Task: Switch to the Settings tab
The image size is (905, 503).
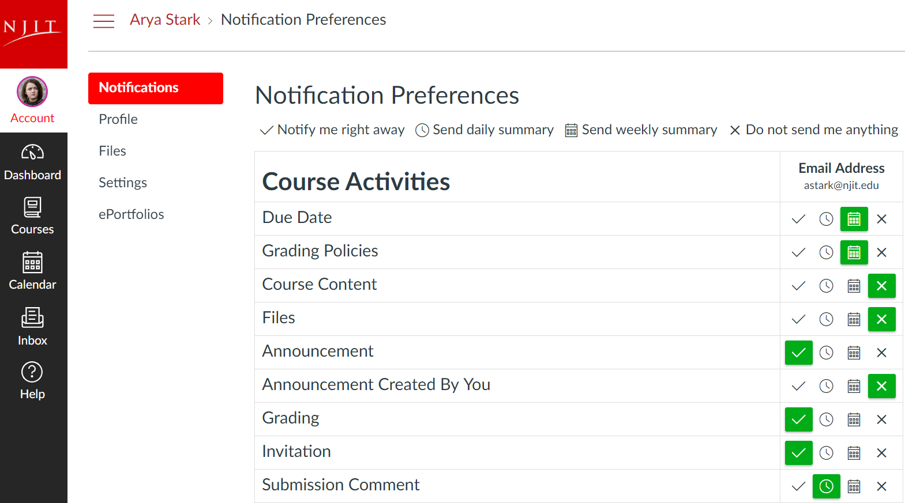Action: 123,183
